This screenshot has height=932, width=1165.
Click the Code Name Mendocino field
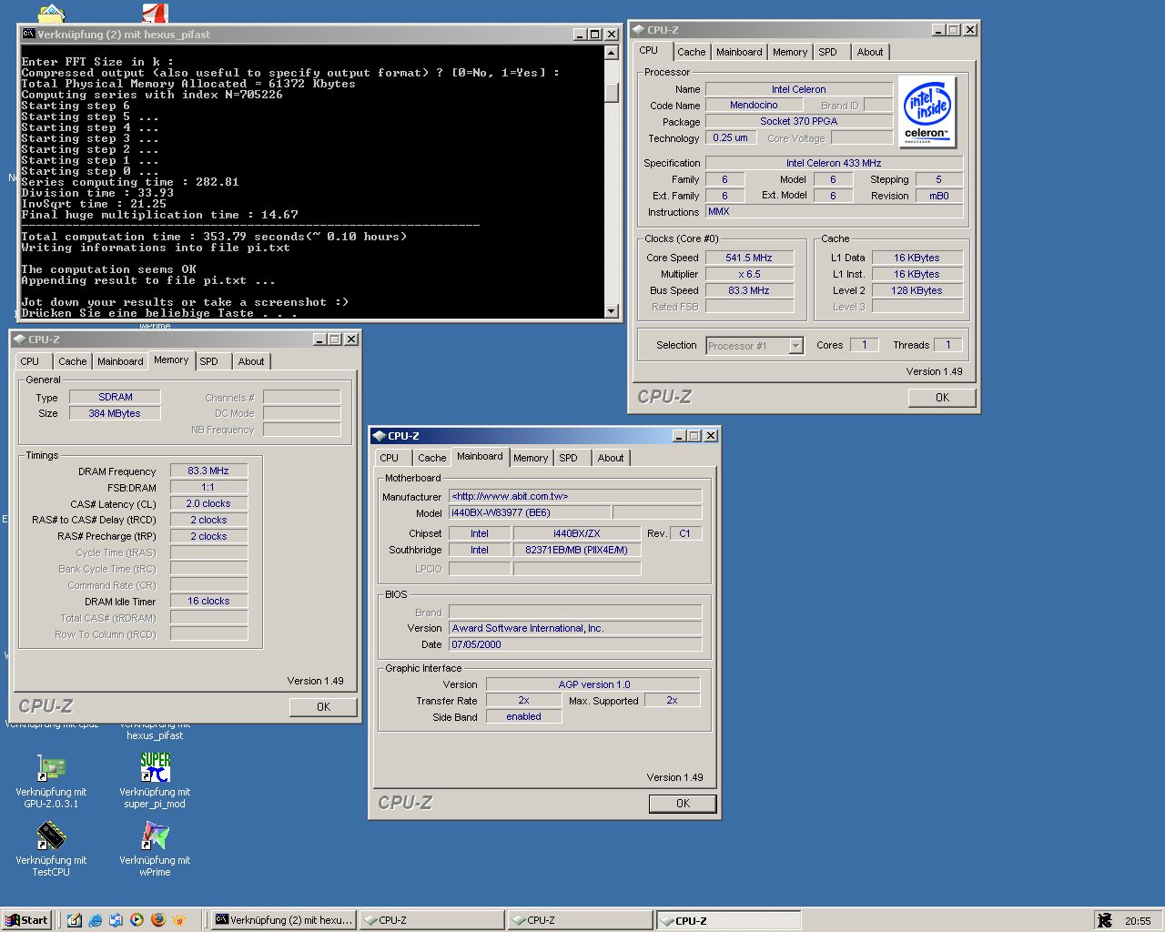(754, 106)
